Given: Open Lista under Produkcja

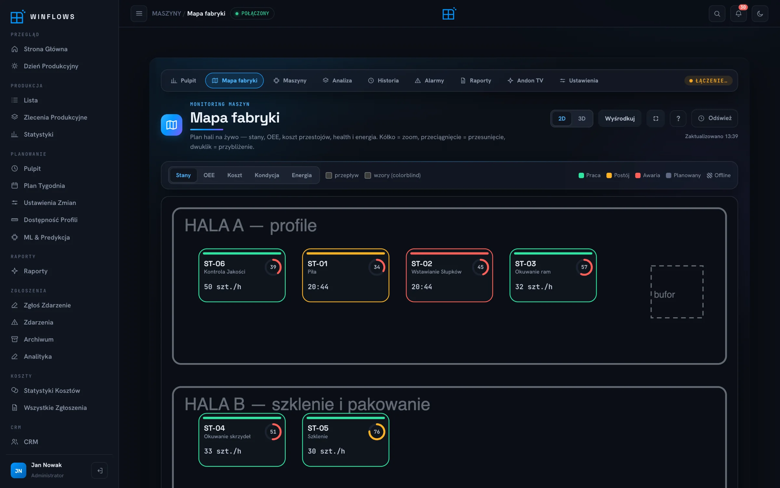Looking at the screenshot, I should 59,100.
